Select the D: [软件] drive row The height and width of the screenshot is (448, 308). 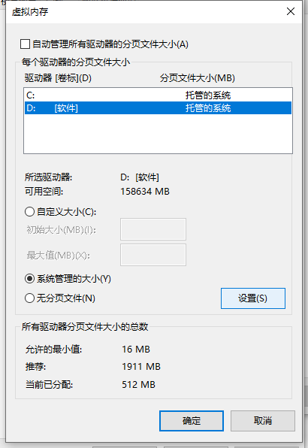[x=158, y=108]
